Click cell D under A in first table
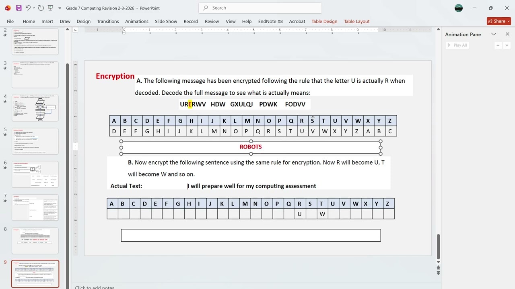Screen dimensions: 515x289 pyautogui.click(x=114, y=131)
